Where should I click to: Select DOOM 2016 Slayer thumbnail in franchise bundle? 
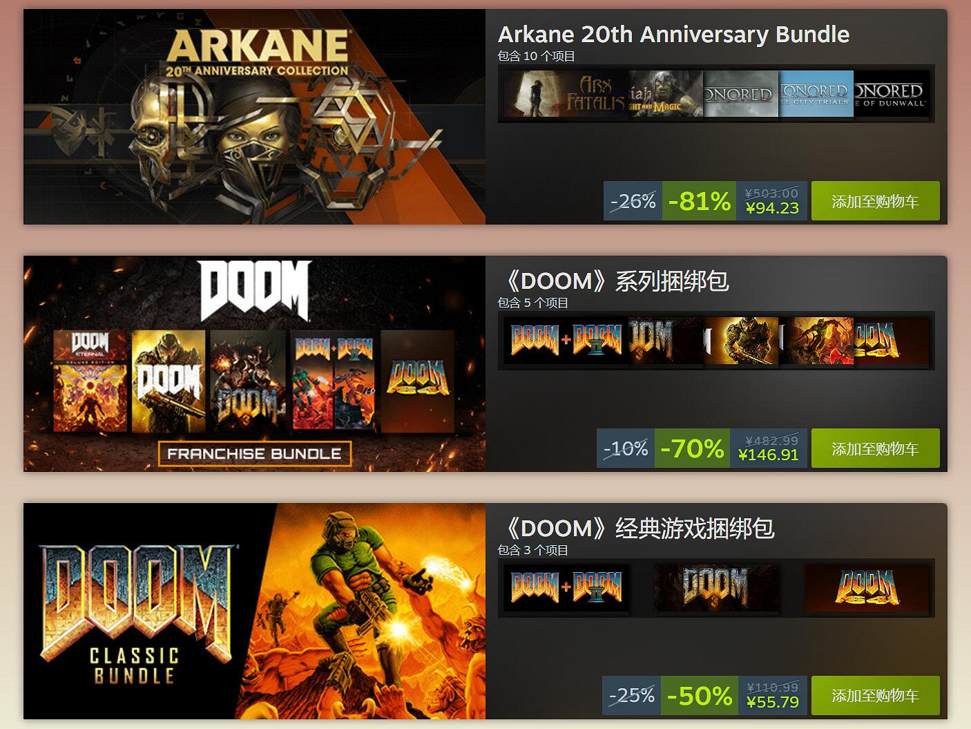741,341
